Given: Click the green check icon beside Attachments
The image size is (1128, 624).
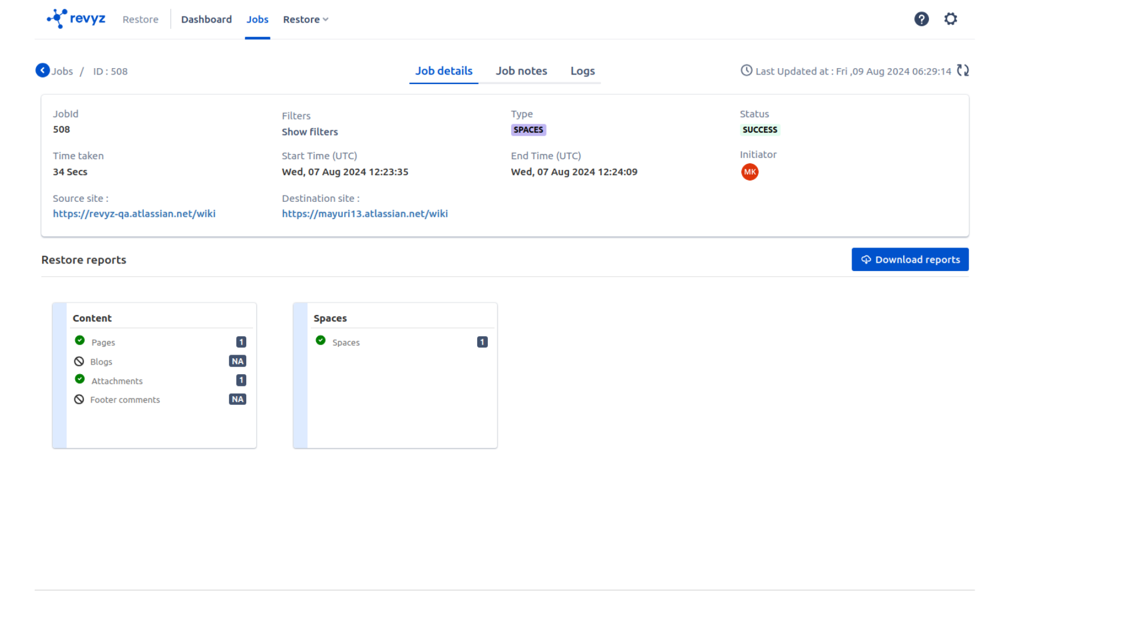Looking at the screenshot, I should pos(80,379).
